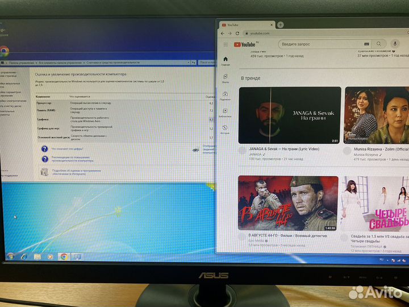Viewport: 409px width, 307px height.
Task: Play JANAGA & Sevak На грани thumbnail
Action: pyautogui.click(x=290, y=115)
